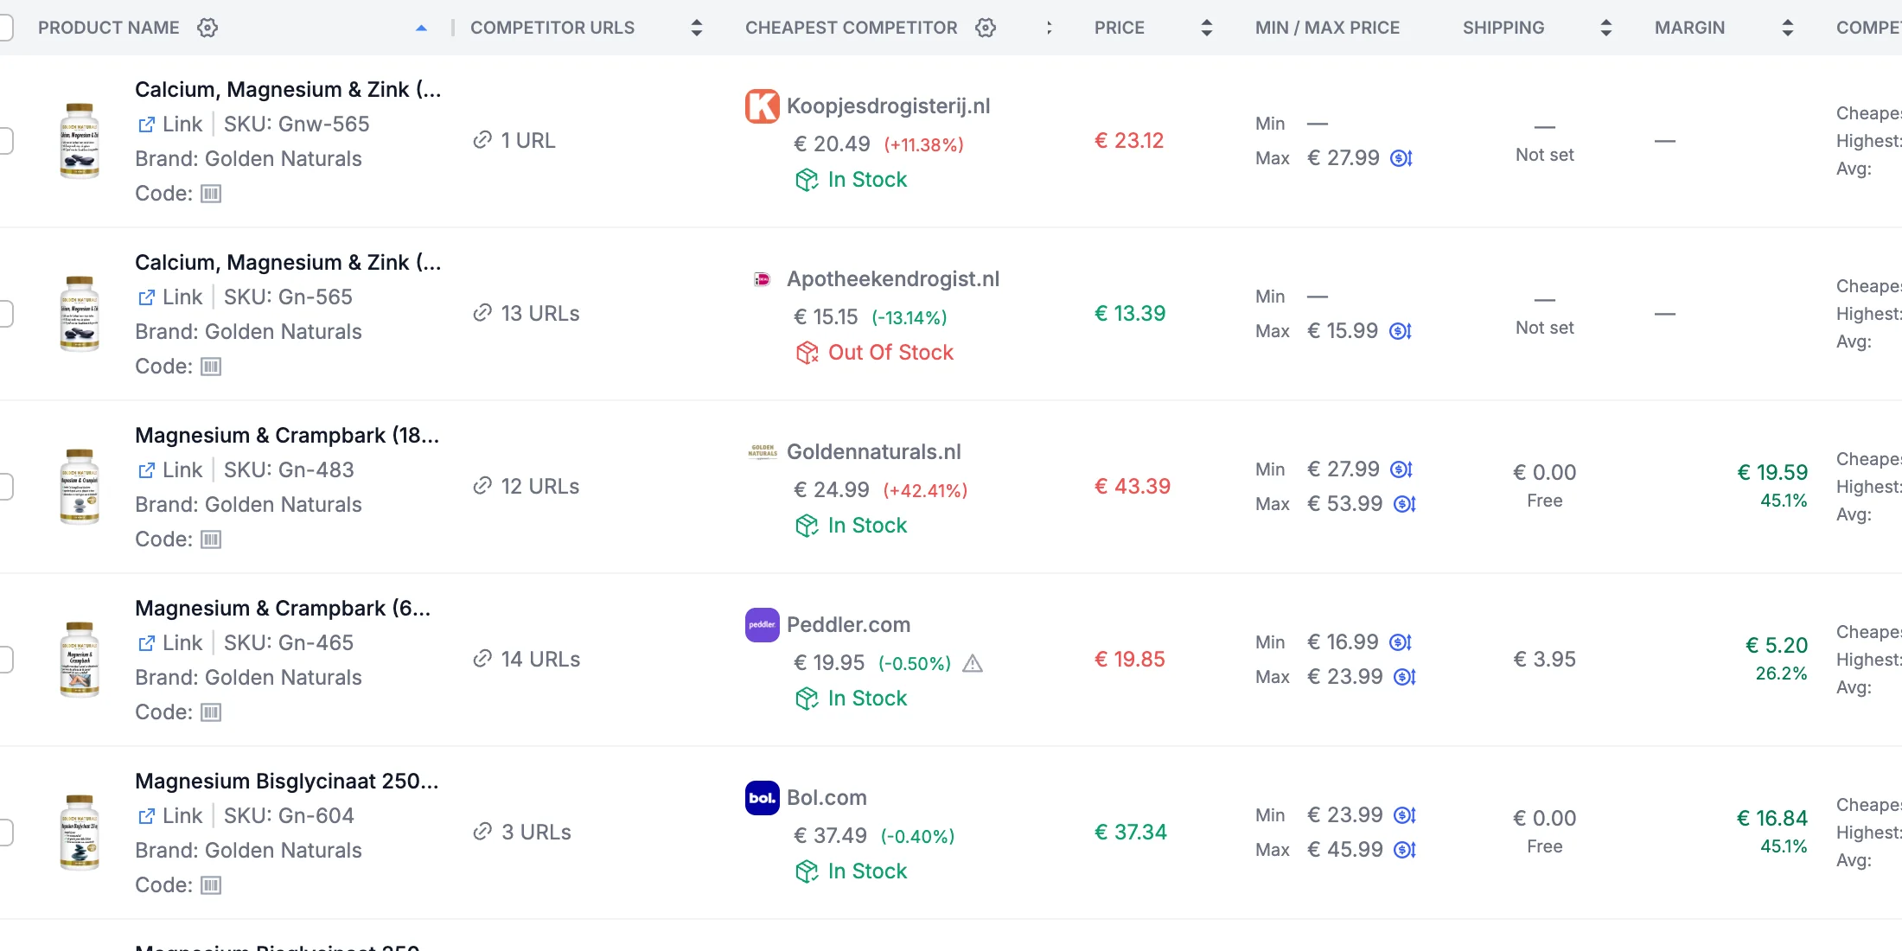Click Bol.com logo icon
Screen dimensions: 1902x951
[x=763, y=798]
